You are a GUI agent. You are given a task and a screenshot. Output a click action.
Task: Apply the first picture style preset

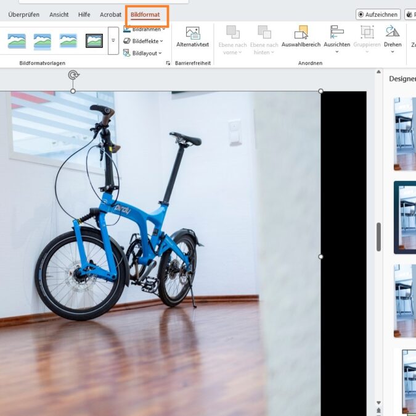click(17, 41)
